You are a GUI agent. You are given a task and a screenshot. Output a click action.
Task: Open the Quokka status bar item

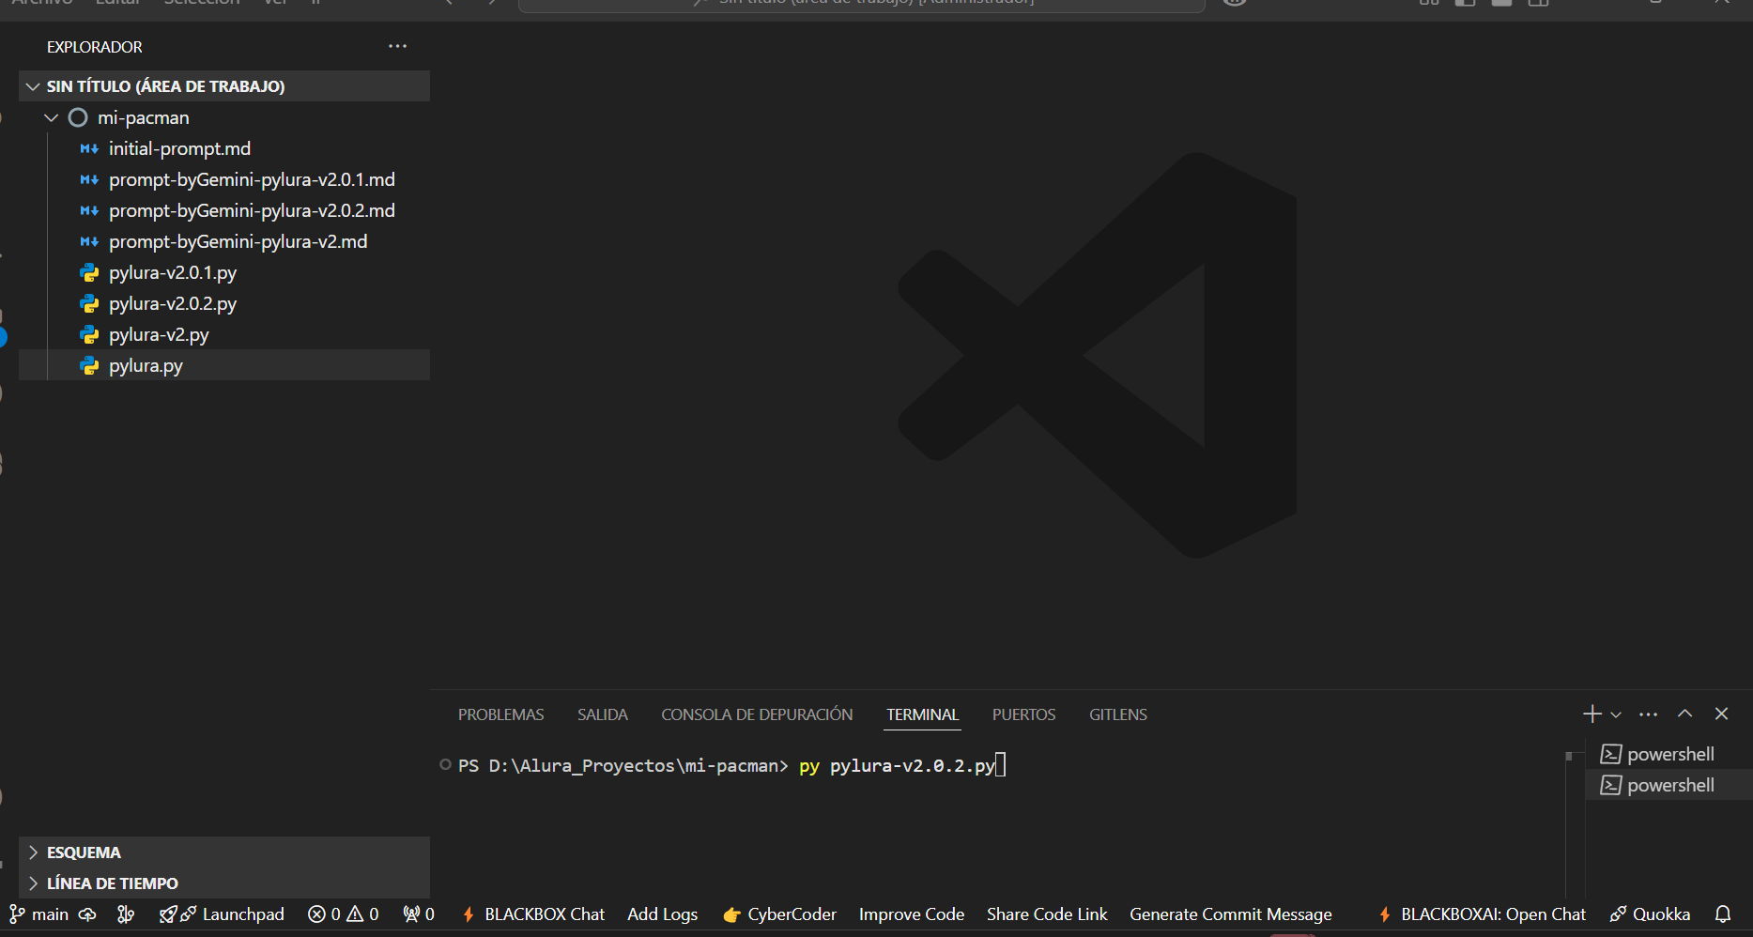pos(1650,914)
